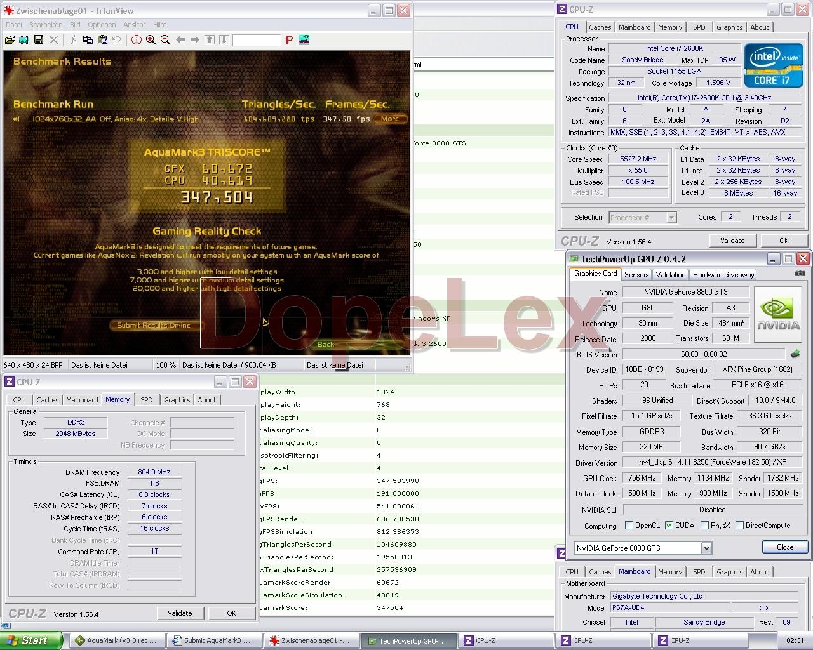Image resolution: width=813 pixels, height=650 pixels.
Task: Click the GPU-Z Close button
Action: pos(785,547)
